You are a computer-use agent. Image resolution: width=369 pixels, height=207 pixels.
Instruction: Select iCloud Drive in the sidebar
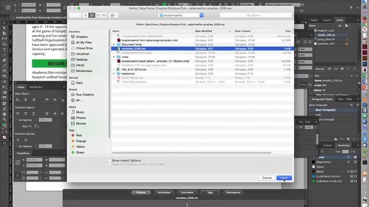(84, 48)
